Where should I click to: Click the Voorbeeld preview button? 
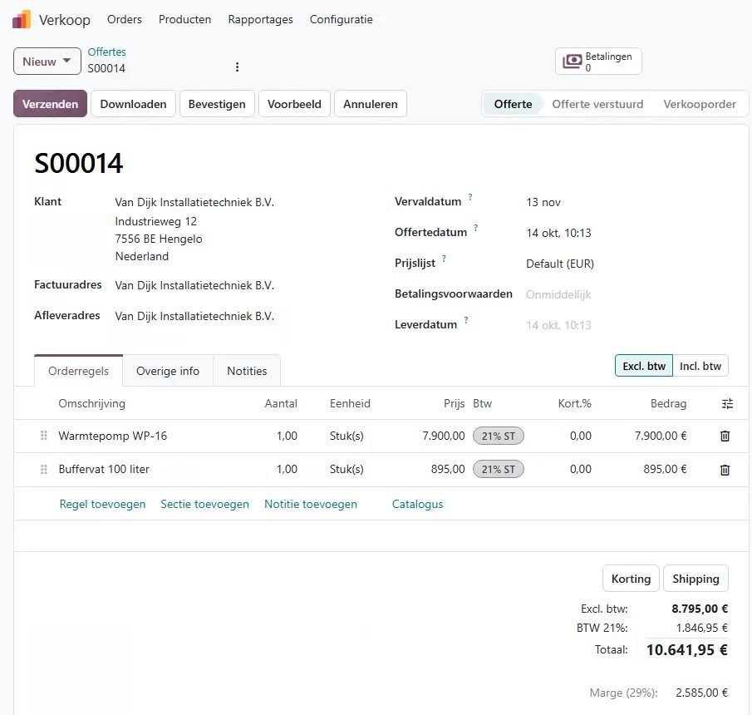294,104
